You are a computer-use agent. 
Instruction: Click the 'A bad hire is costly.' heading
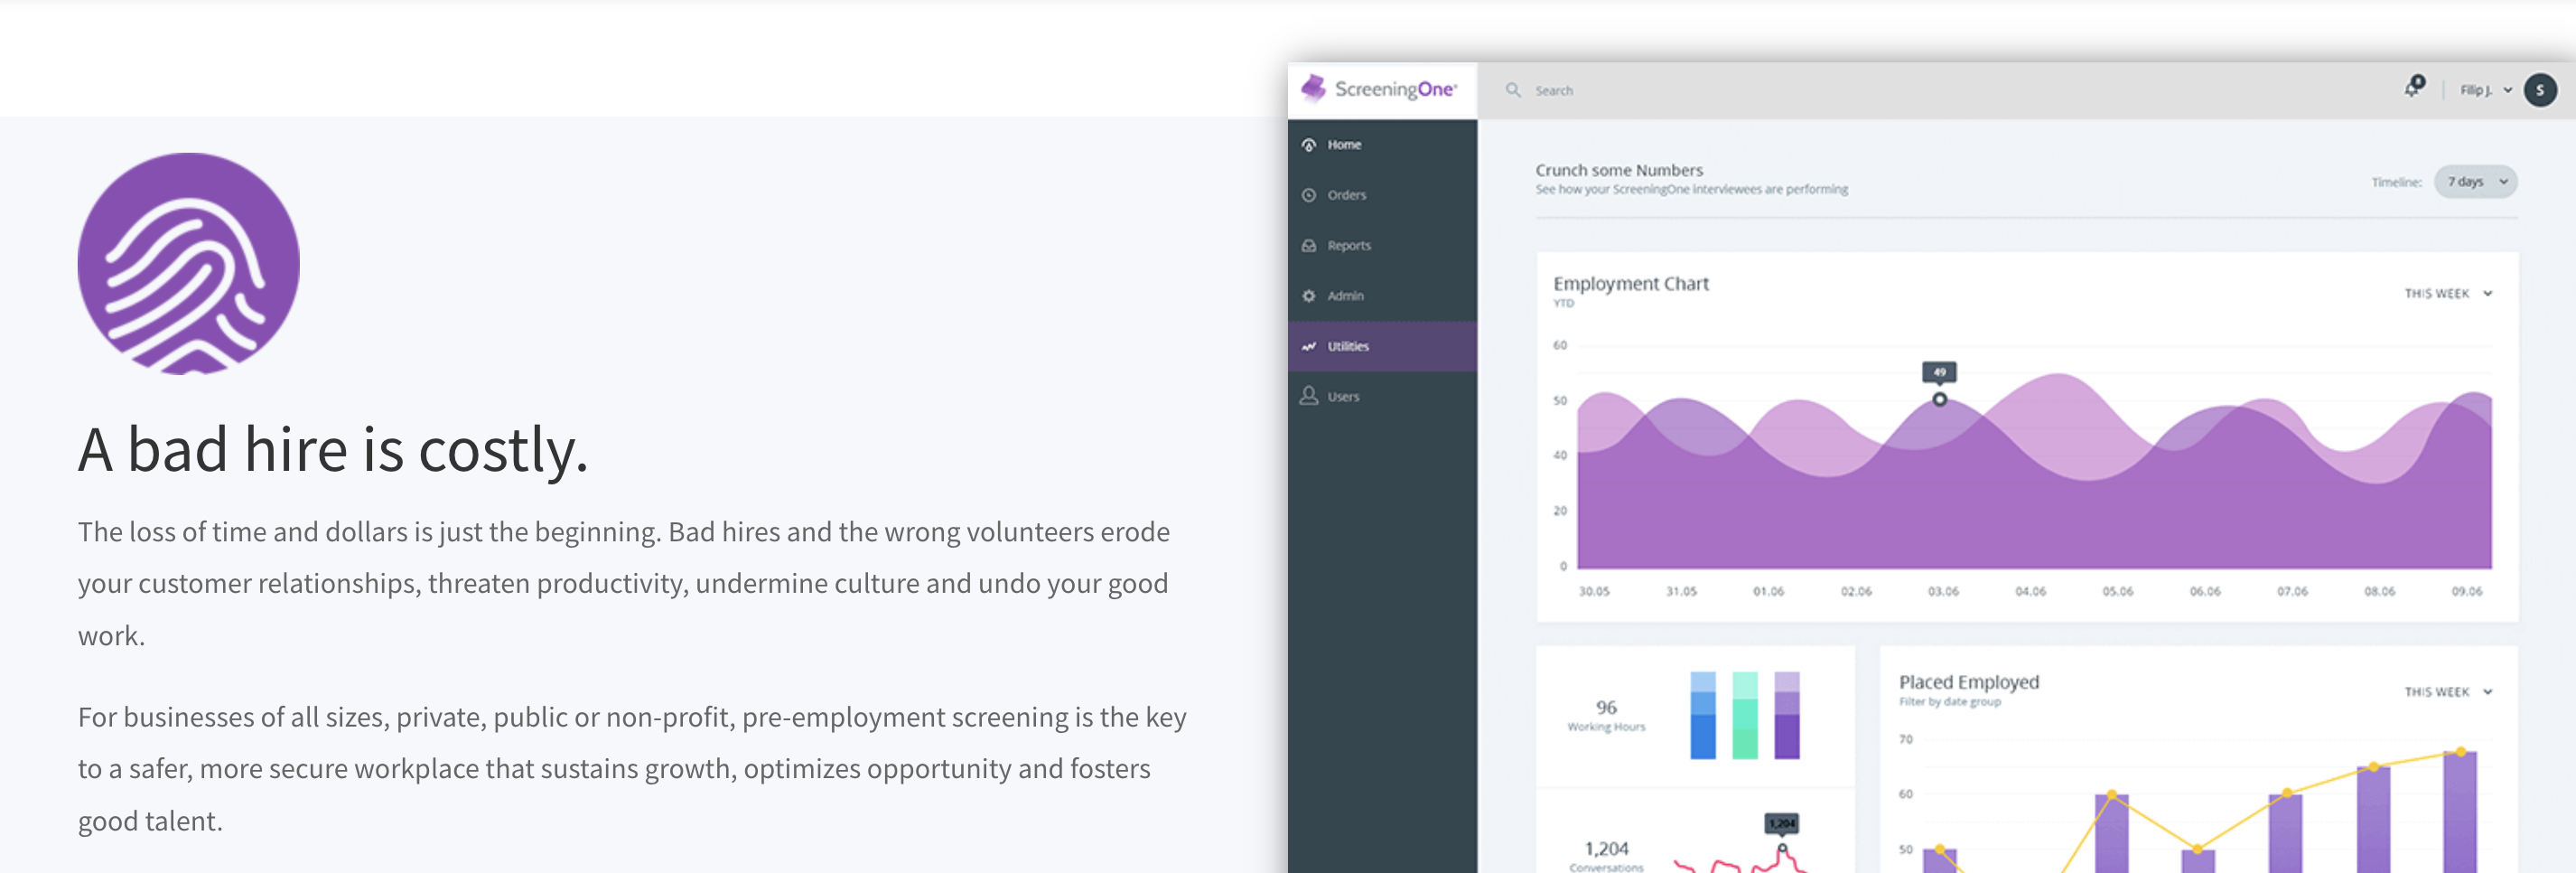point(333,450)
